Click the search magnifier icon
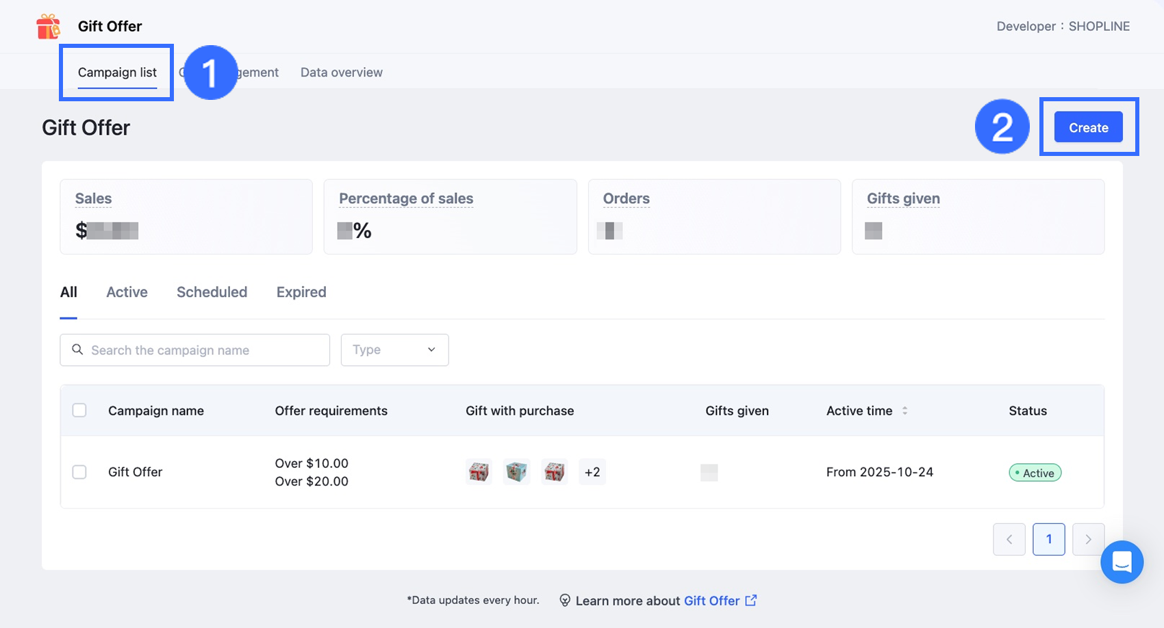This screenshot has width=1164, height=628. pyautogui.click(x=77, y=350)
